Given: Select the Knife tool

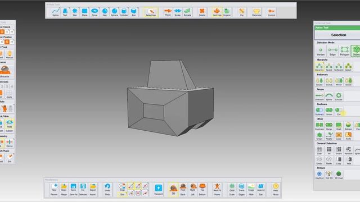Looking at the screenshot, I should 348,136.
